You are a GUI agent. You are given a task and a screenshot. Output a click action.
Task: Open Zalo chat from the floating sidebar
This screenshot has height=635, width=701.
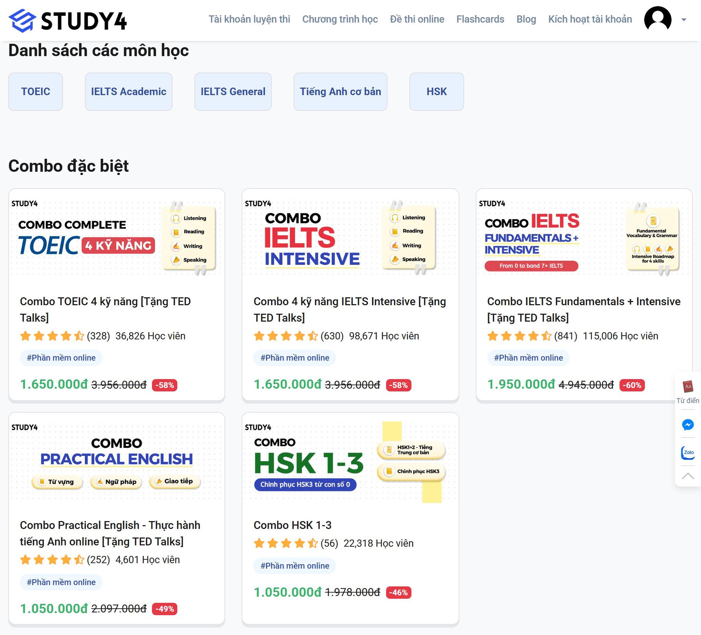pyautogui.click(x=688, y=453)
